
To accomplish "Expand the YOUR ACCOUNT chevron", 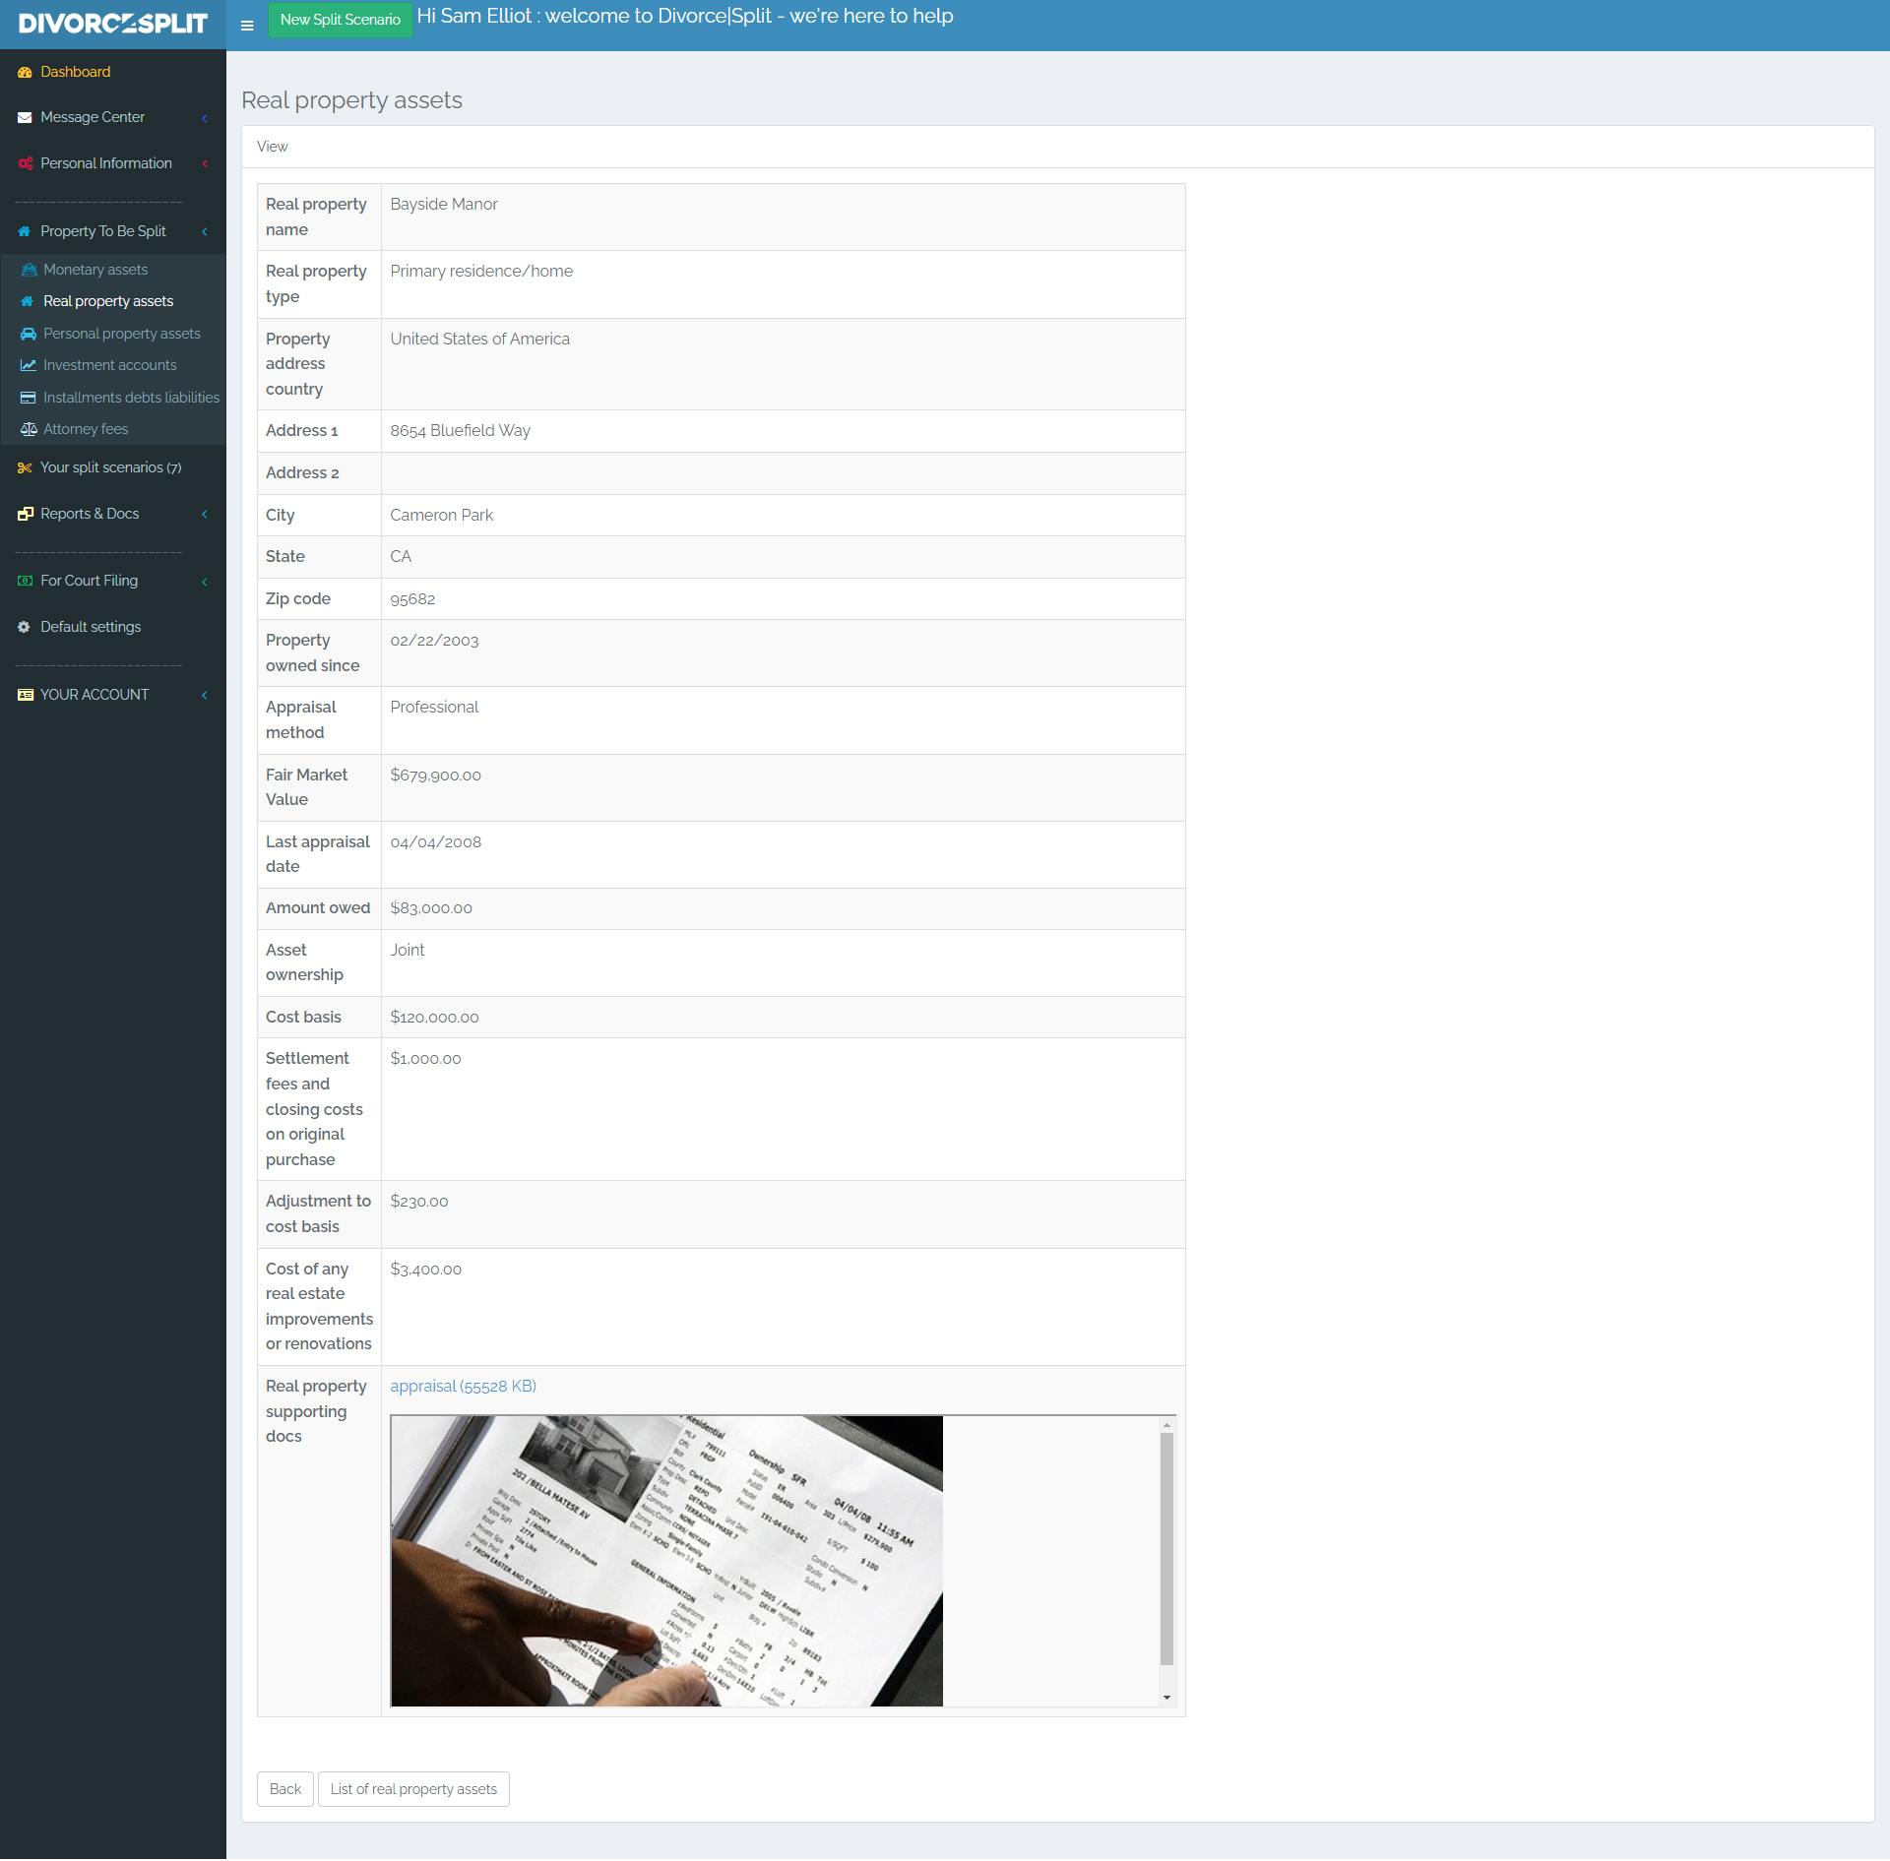I will (205, 696).
